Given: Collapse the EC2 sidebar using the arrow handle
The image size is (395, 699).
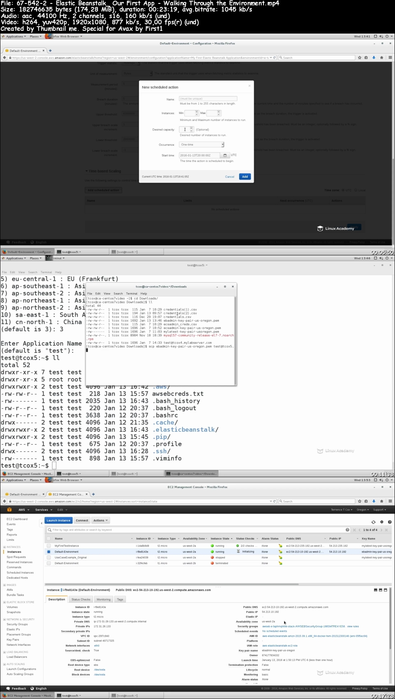Looking at the screenshot, I should point(41,523).
